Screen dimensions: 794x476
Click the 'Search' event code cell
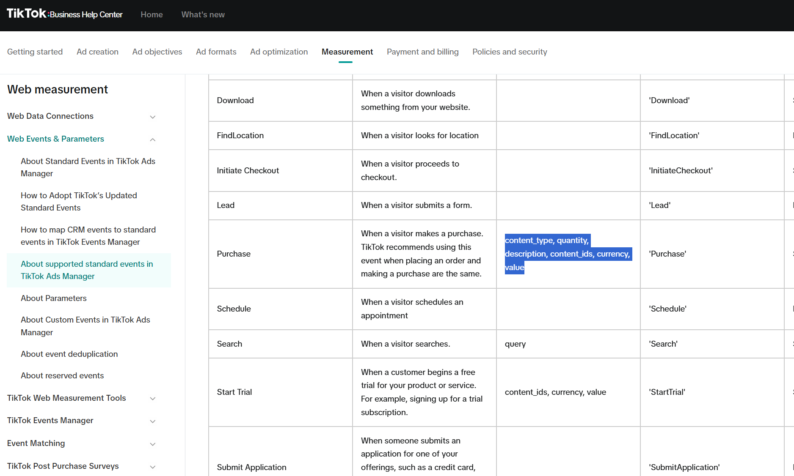tap(712, 344)
